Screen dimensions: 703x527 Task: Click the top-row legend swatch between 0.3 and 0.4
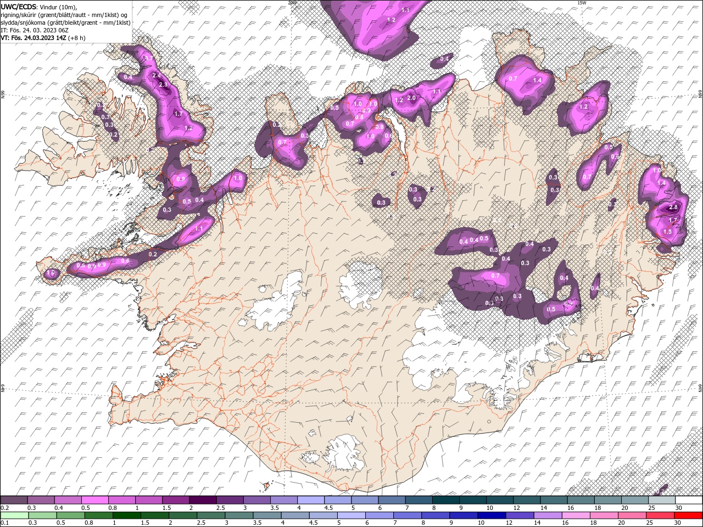[x=41, y=500]
